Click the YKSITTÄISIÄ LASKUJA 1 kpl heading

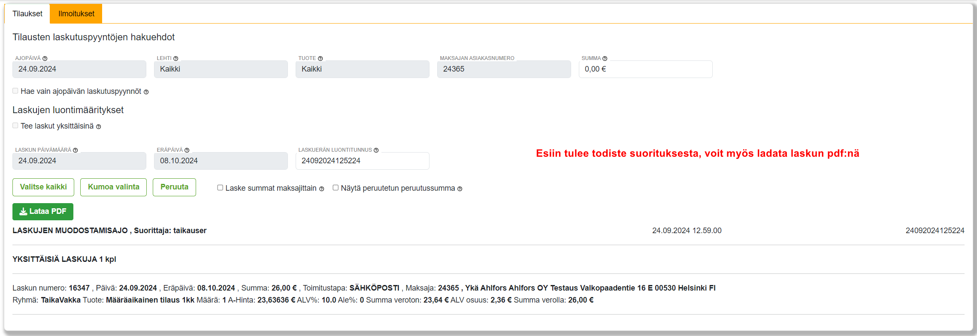coord(64,259)
